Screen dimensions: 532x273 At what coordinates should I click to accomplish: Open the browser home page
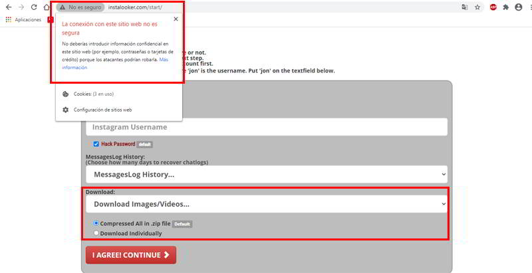click(x=47, y=7)
